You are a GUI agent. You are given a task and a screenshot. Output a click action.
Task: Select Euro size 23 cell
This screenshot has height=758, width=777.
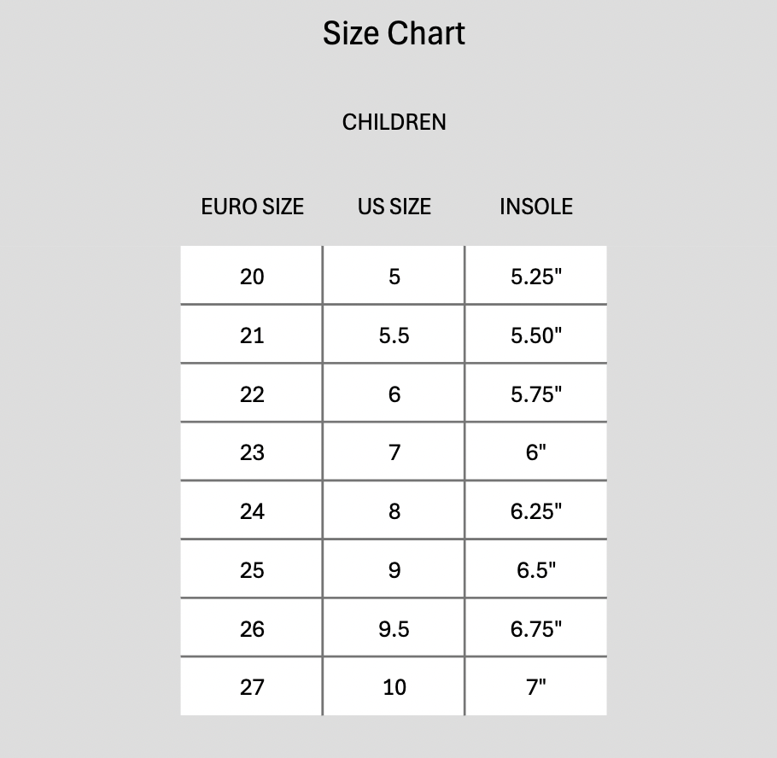click(x=252, y=452)
